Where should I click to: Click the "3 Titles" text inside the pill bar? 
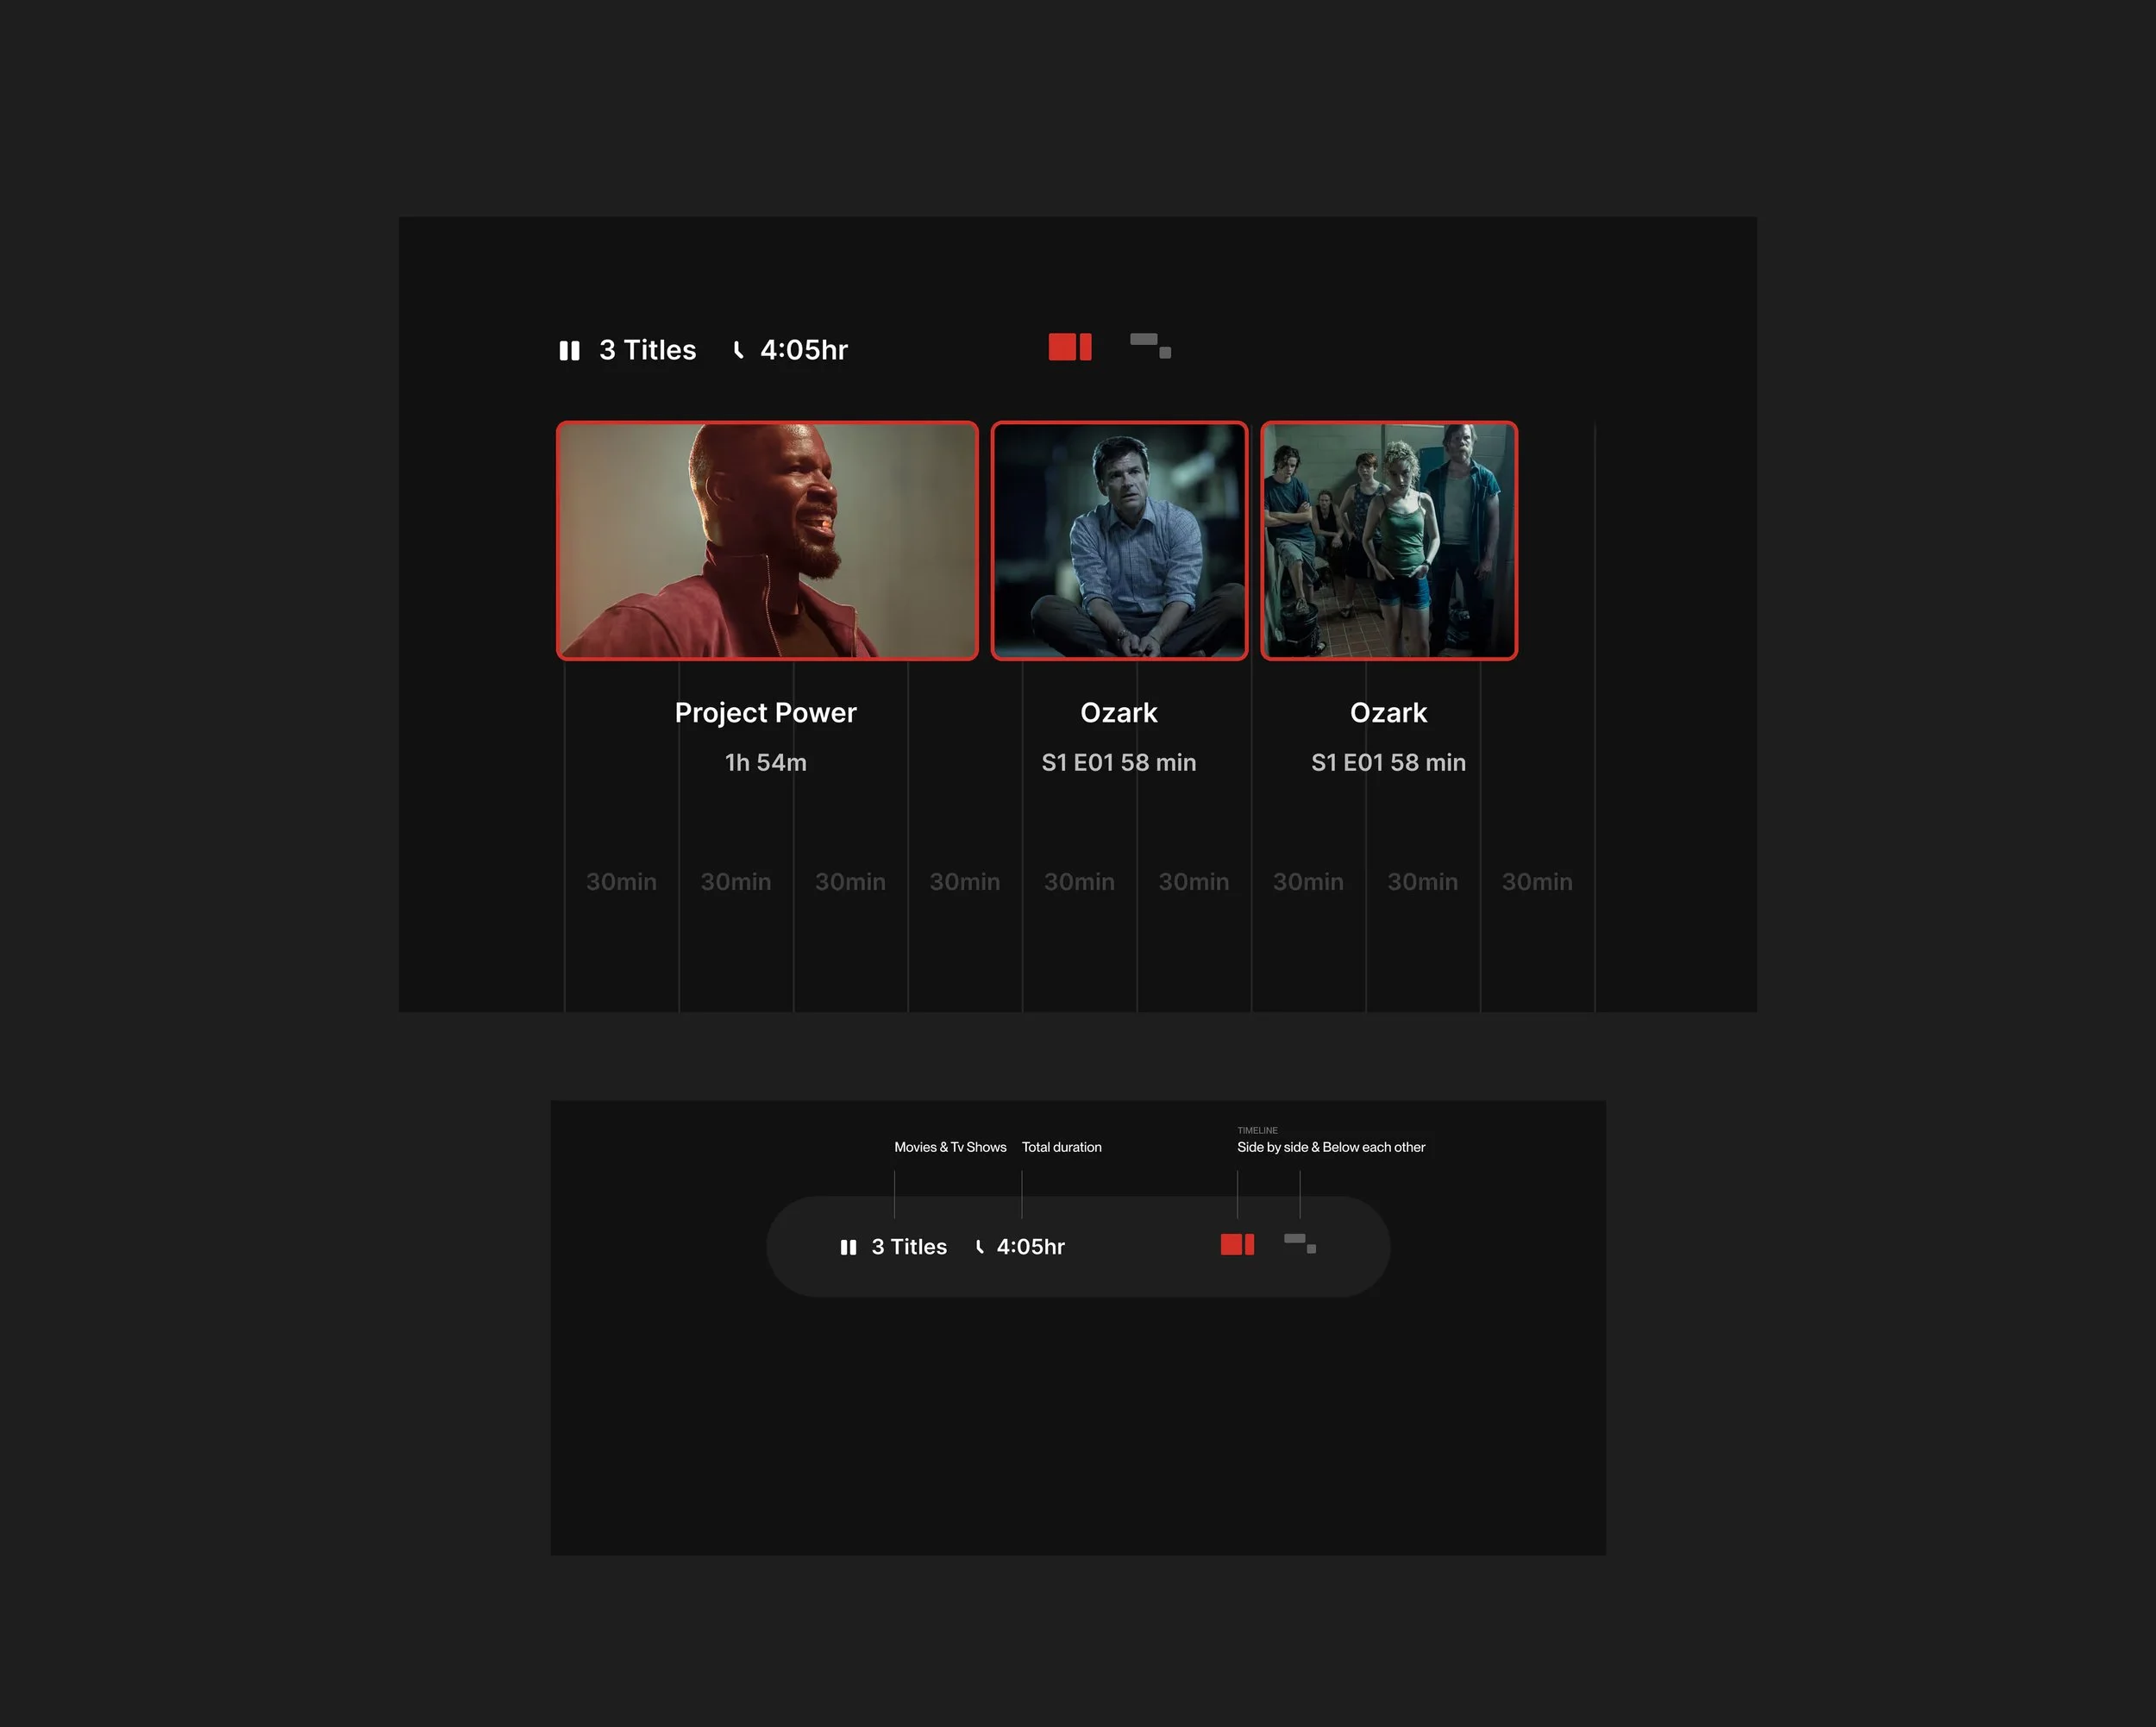pyautogui.click(x=909, y=1247)
